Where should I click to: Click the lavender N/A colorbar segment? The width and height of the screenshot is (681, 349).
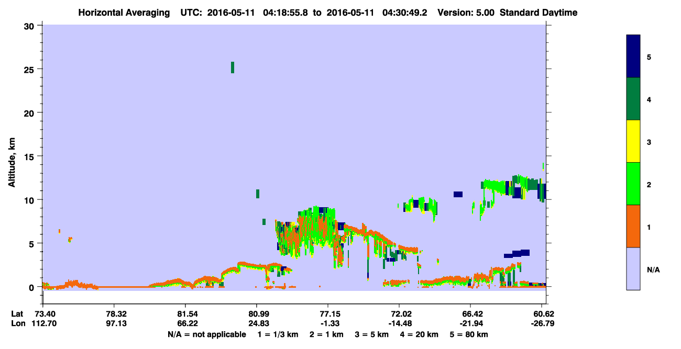point(633,268)
